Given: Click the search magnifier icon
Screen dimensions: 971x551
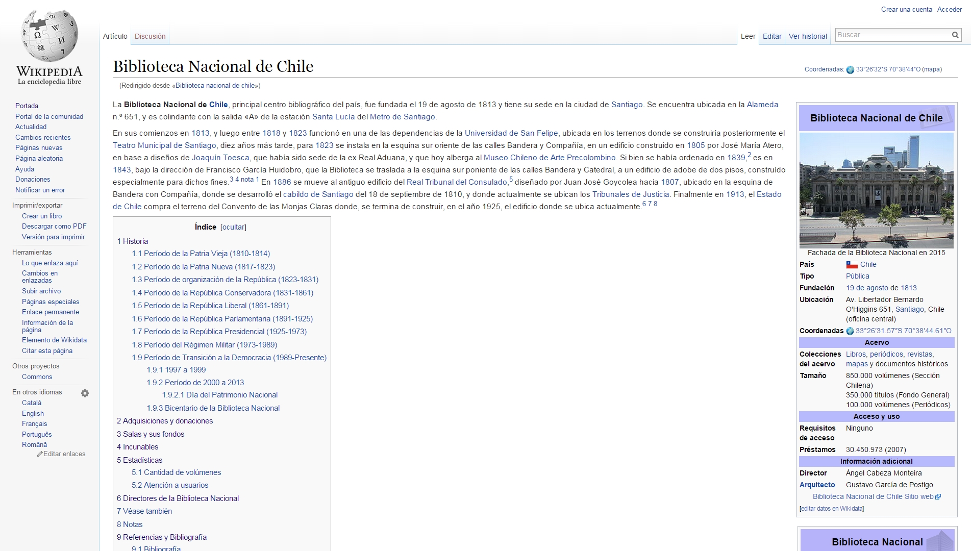Looking at the screenshot, I should (x=955, y=35).
